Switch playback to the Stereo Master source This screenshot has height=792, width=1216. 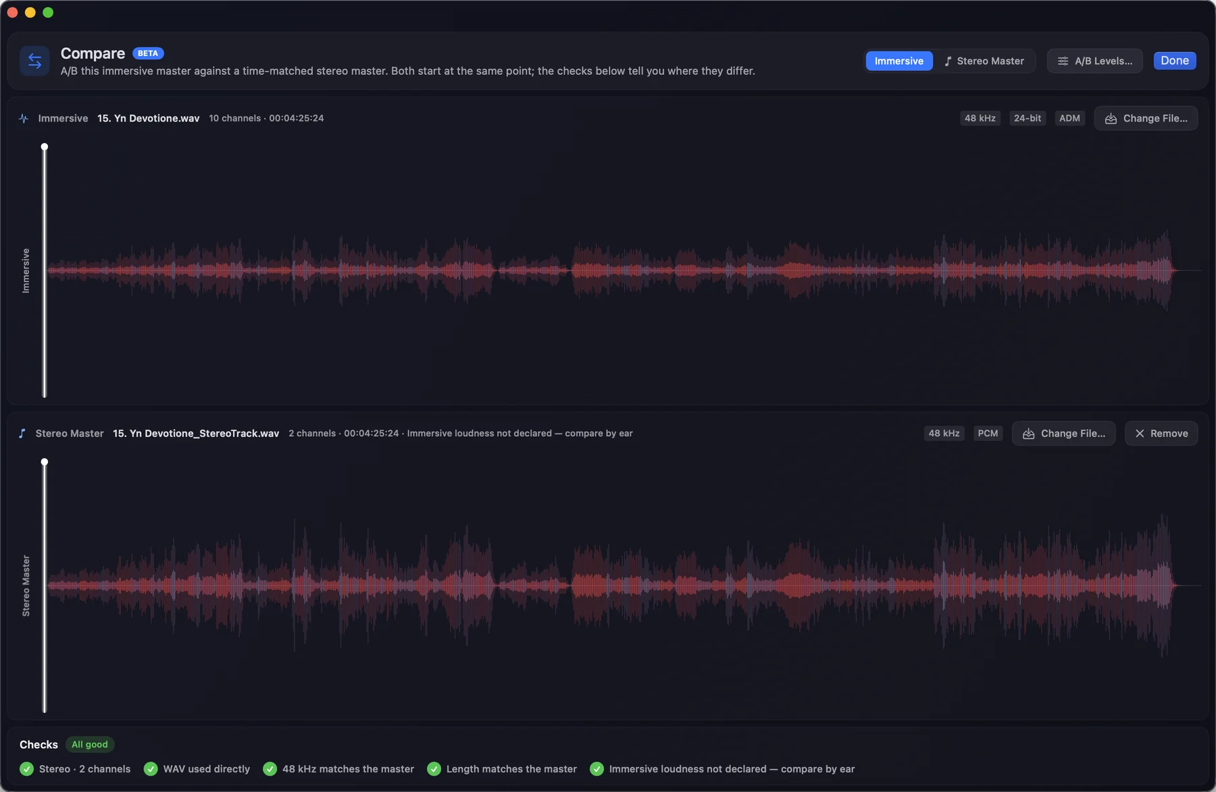[984, 61]
